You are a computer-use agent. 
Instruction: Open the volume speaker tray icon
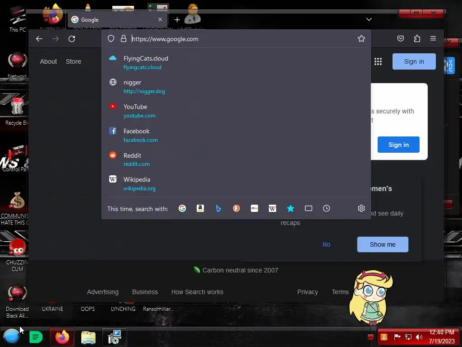[x=419, y=337]
